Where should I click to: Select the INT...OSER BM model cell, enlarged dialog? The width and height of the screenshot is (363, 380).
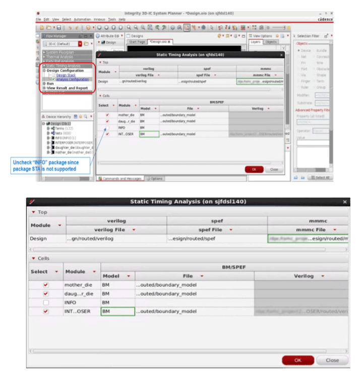pos(117,311)
